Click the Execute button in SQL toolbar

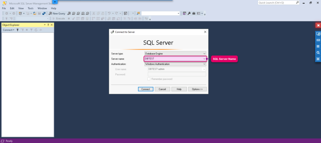point(59,18)
